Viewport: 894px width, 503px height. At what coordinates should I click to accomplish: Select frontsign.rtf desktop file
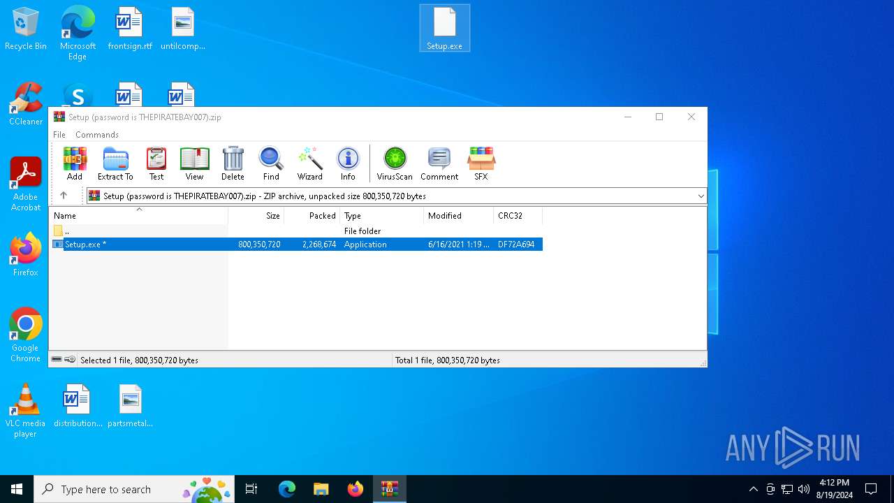[x=130, y=29]
